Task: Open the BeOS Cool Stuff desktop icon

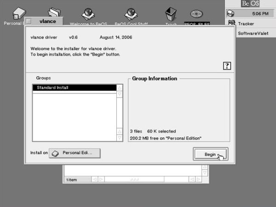Action: point(131,14)
